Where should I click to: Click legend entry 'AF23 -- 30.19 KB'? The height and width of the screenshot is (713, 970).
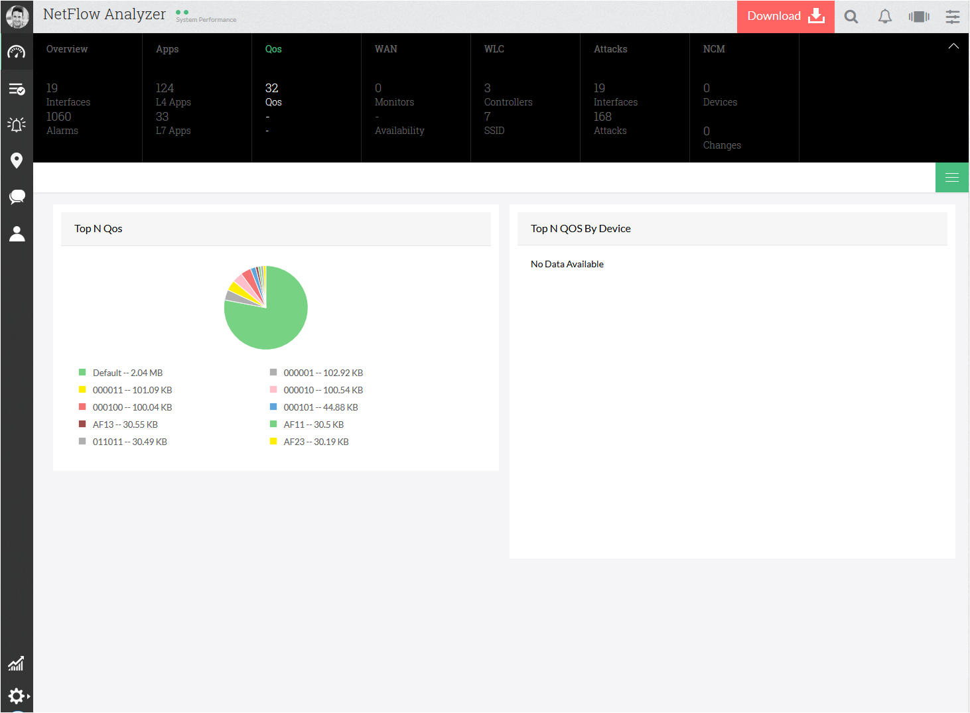point(316,442)
